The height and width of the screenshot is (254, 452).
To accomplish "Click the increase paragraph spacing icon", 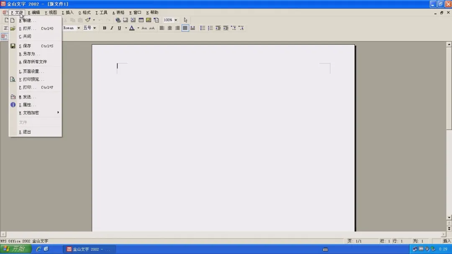I will pos(234,28).
